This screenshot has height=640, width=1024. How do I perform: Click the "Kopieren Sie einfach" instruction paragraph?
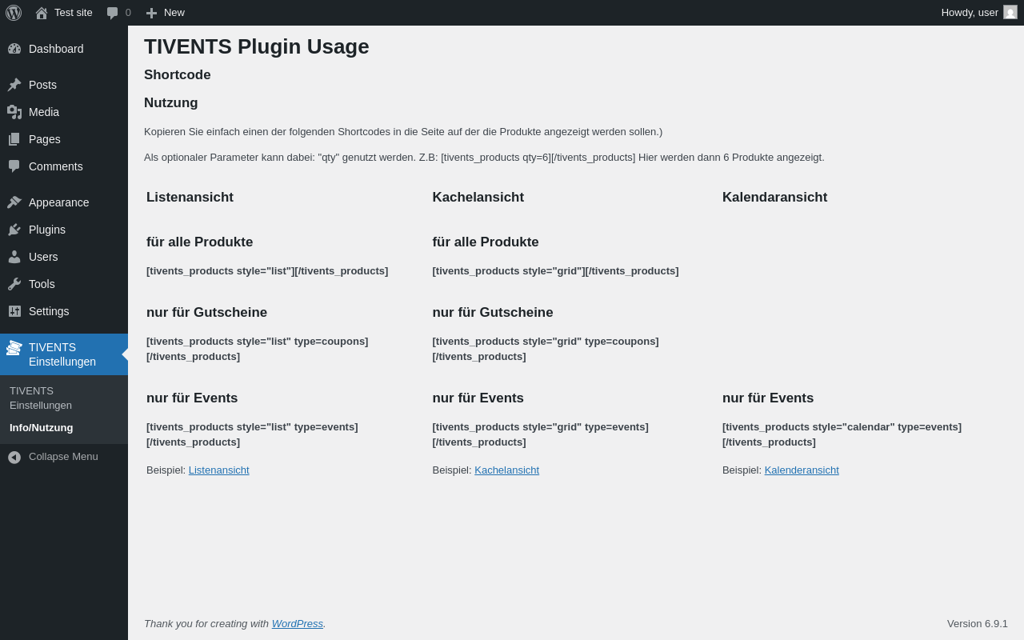(403, 132)
